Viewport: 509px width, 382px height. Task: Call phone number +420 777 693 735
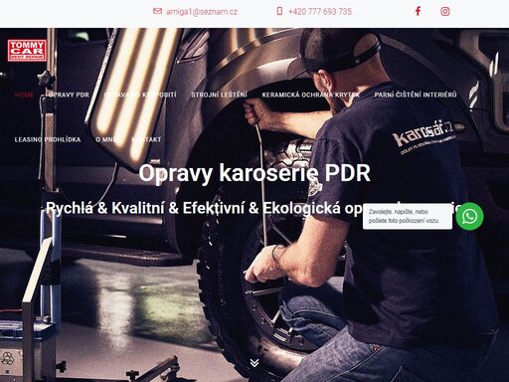pyautogui.click(x=320, y=12)
